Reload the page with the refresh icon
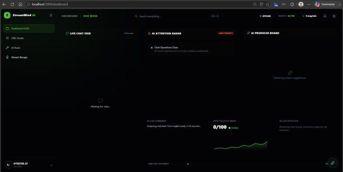This screenshot has width=343, height=172. (x=12, y=4)
